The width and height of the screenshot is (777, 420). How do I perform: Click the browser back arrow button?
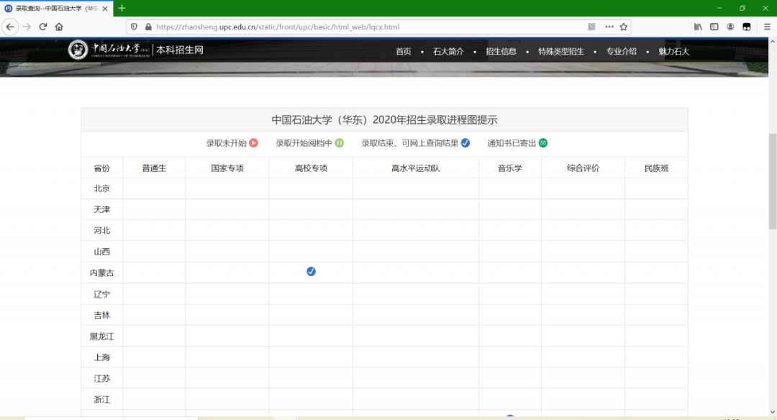10,27
